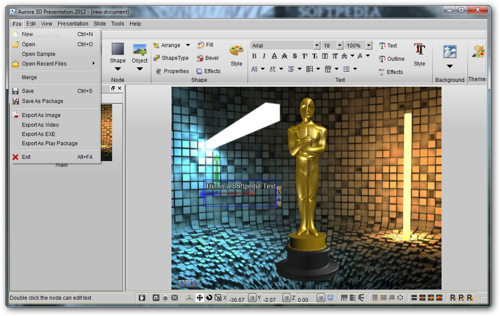Toggle bold text formatting
The height and width of the screenshot is (316, 500).
click(254, 56)
